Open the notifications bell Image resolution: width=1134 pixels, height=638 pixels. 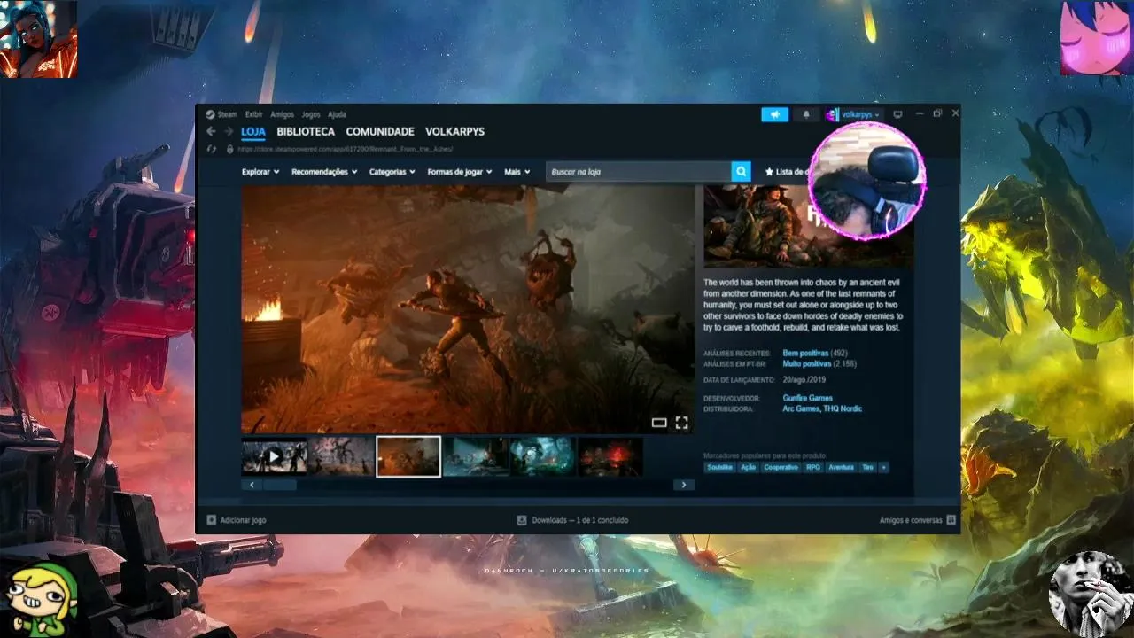[x=806, y=114]
